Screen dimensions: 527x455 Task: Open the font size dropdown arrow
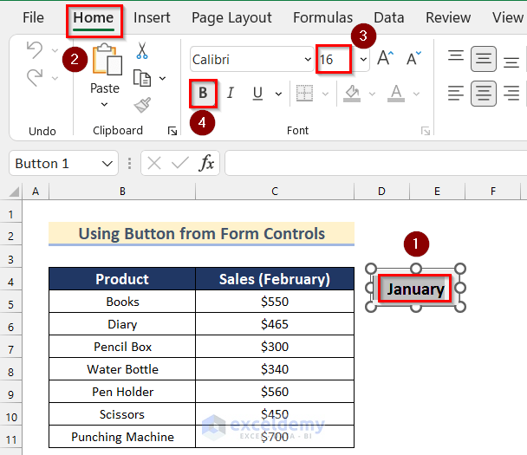click(363, 60)
